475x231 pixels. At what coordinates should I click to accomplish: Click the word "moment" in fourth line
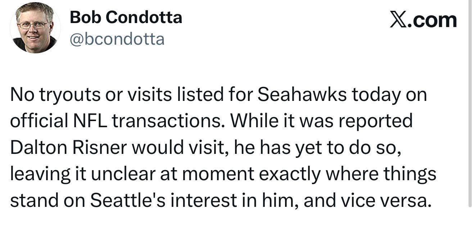pos(218,175)
